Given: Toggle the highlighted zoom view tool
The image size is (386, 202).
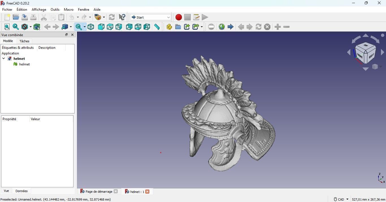Looking at the screenshot, I should [79, 27].
